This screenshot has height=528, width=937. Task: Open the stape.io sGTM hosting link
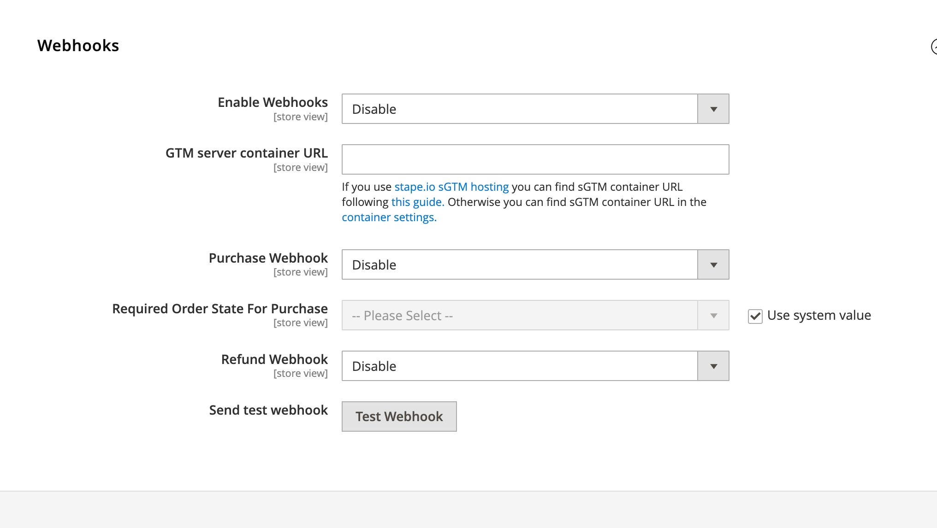[451, 187]
